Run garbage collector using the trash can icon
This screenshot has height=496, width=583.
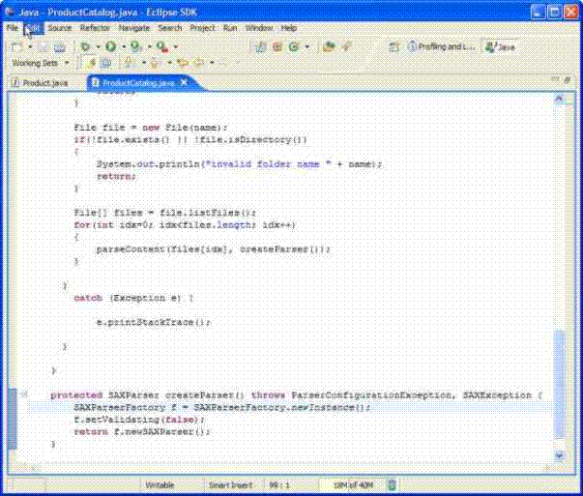(392, 483)
